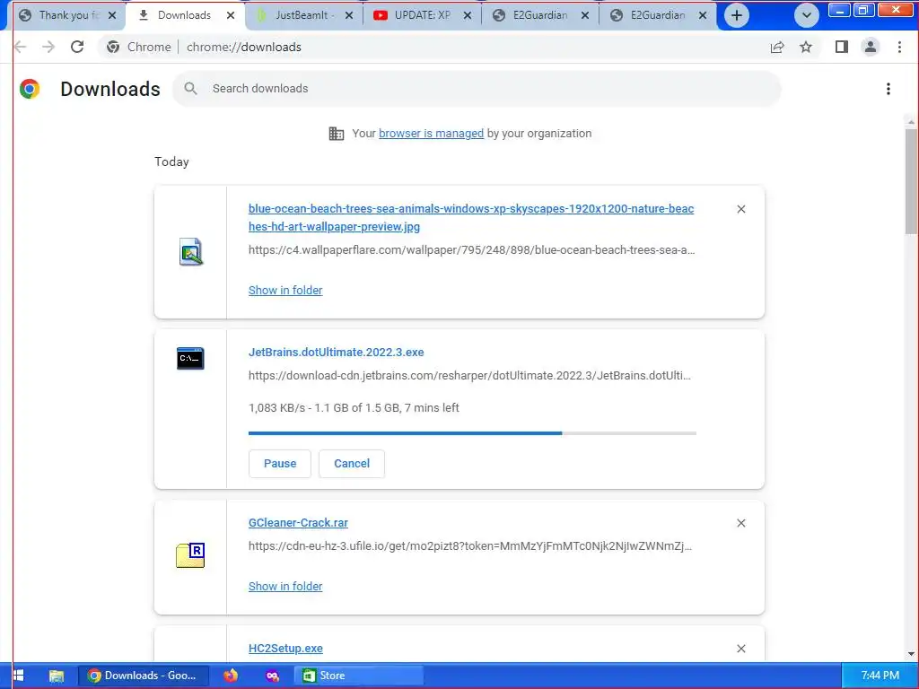Click the taskbar clock 7:44 PM
The image size is (919, 689).
pos(880,676)
